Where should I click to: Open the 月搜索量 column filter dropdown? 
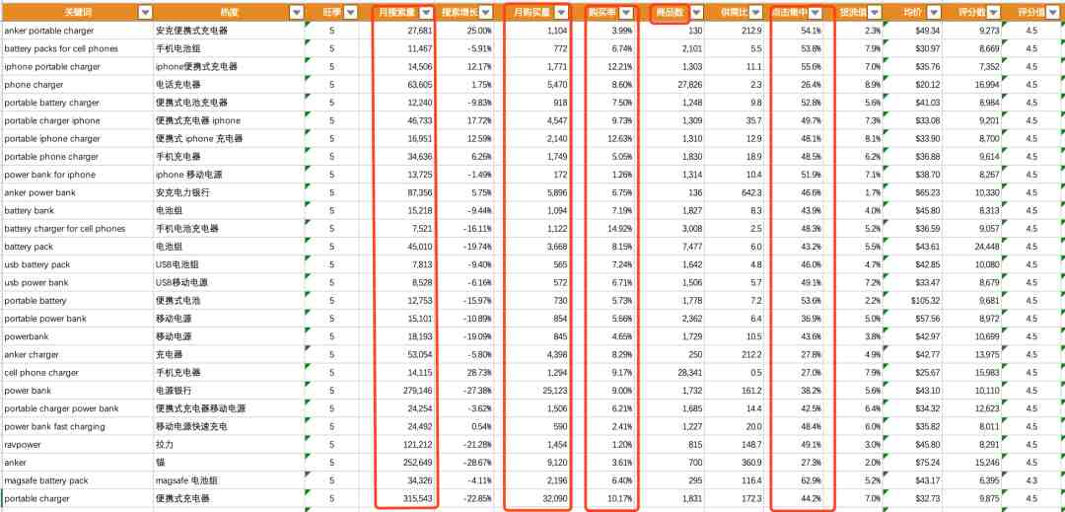426,12
